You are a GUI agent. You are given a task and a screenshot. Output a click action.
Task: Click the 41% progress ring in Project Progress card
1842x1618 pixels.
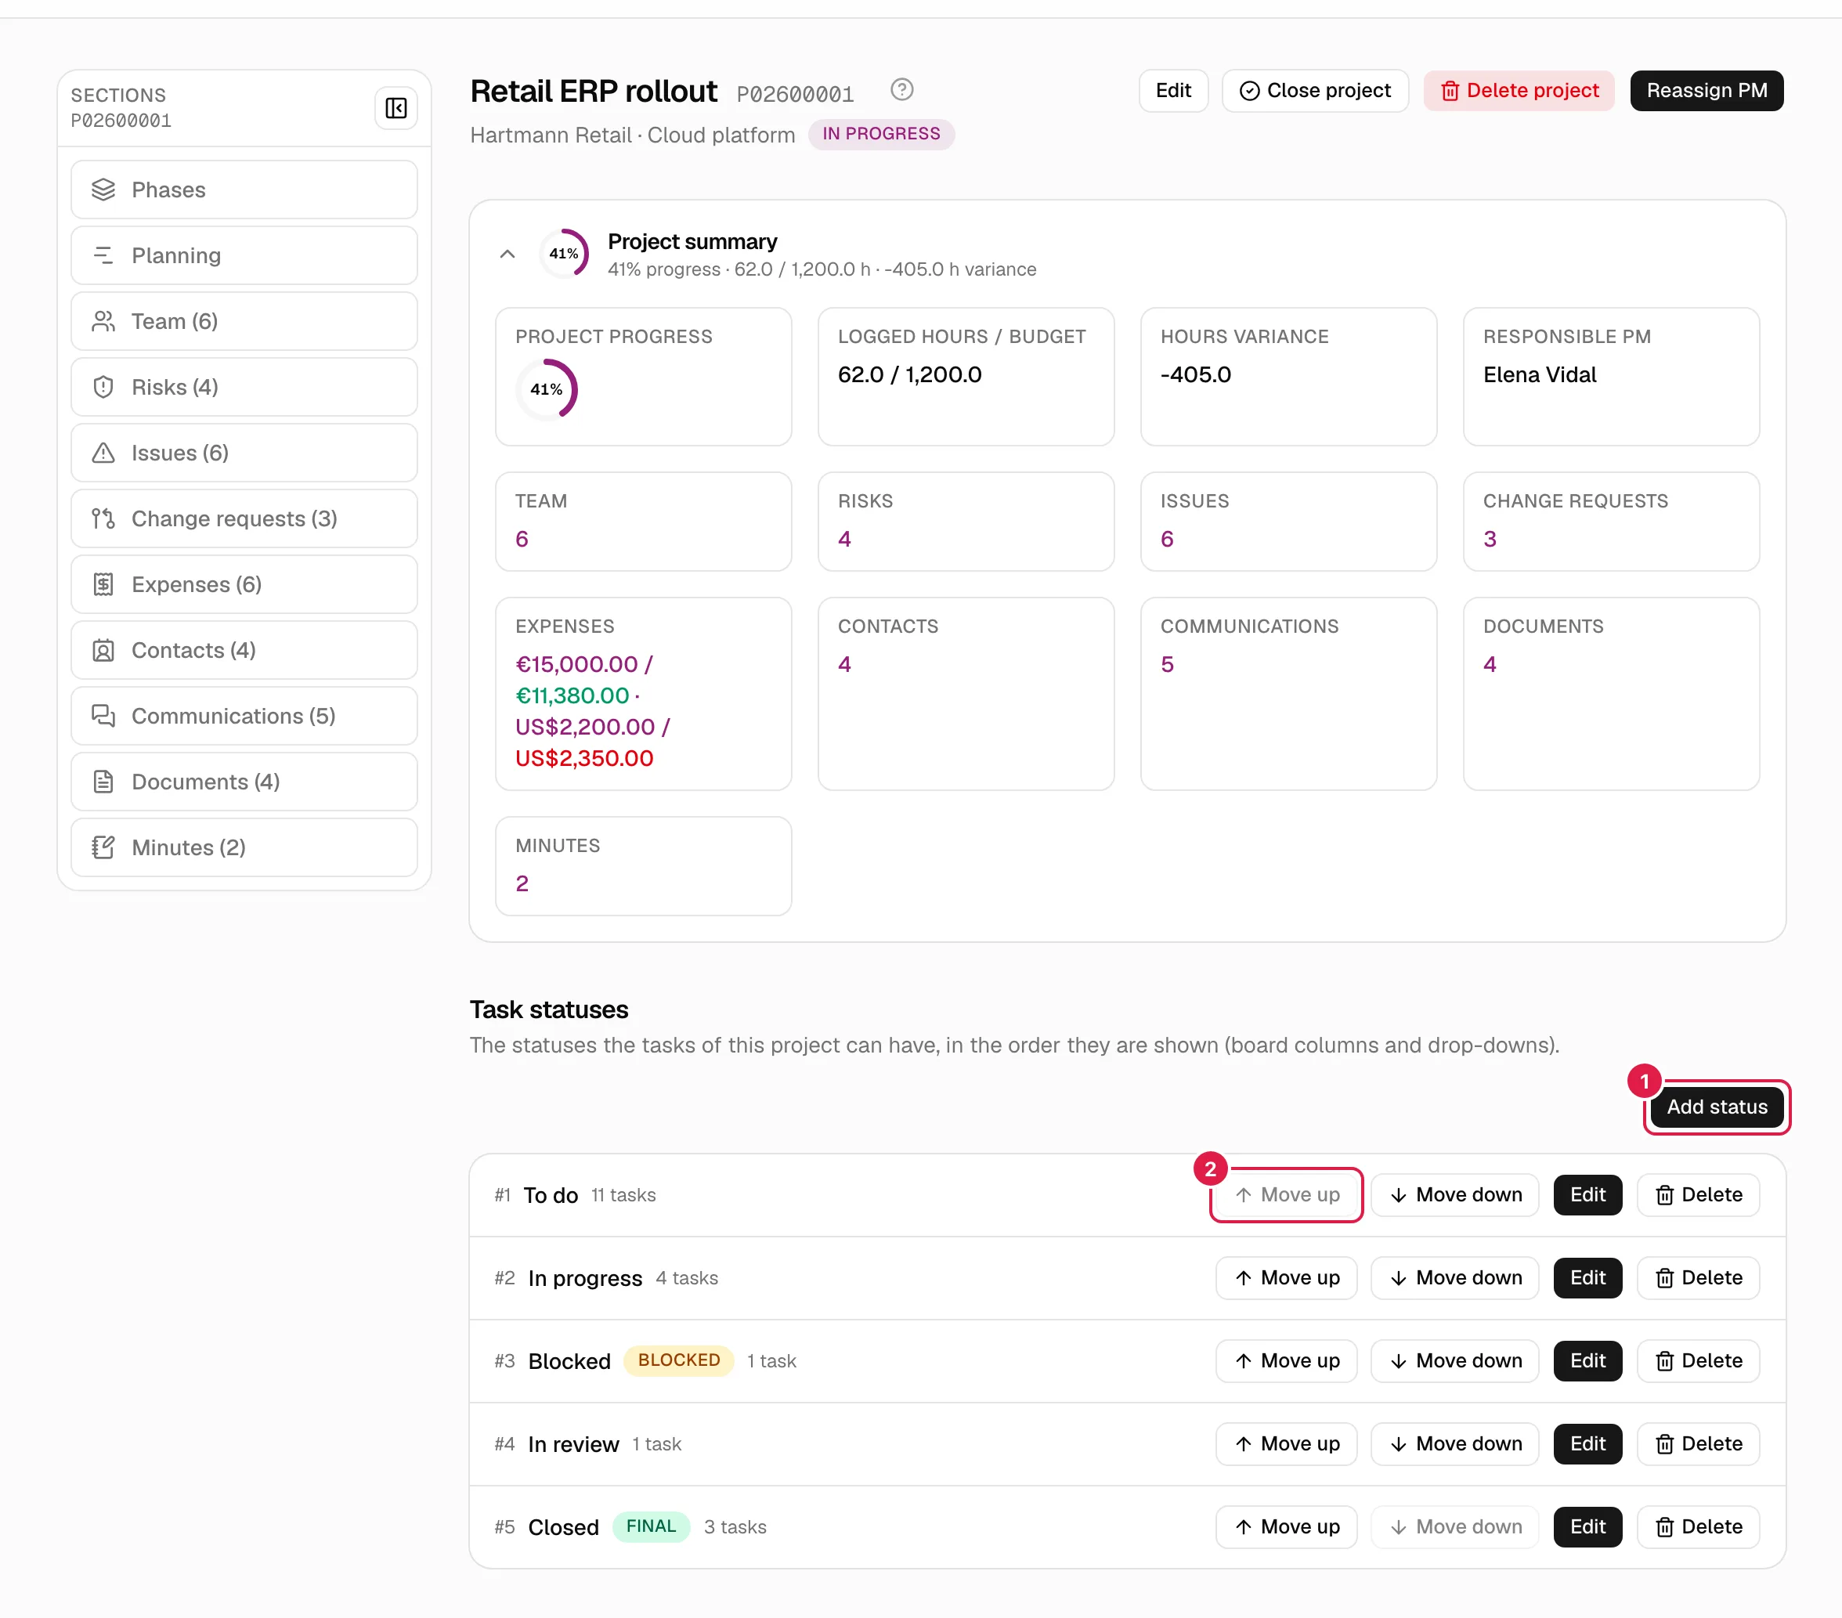pyautogui.click(x=546, y=389)
